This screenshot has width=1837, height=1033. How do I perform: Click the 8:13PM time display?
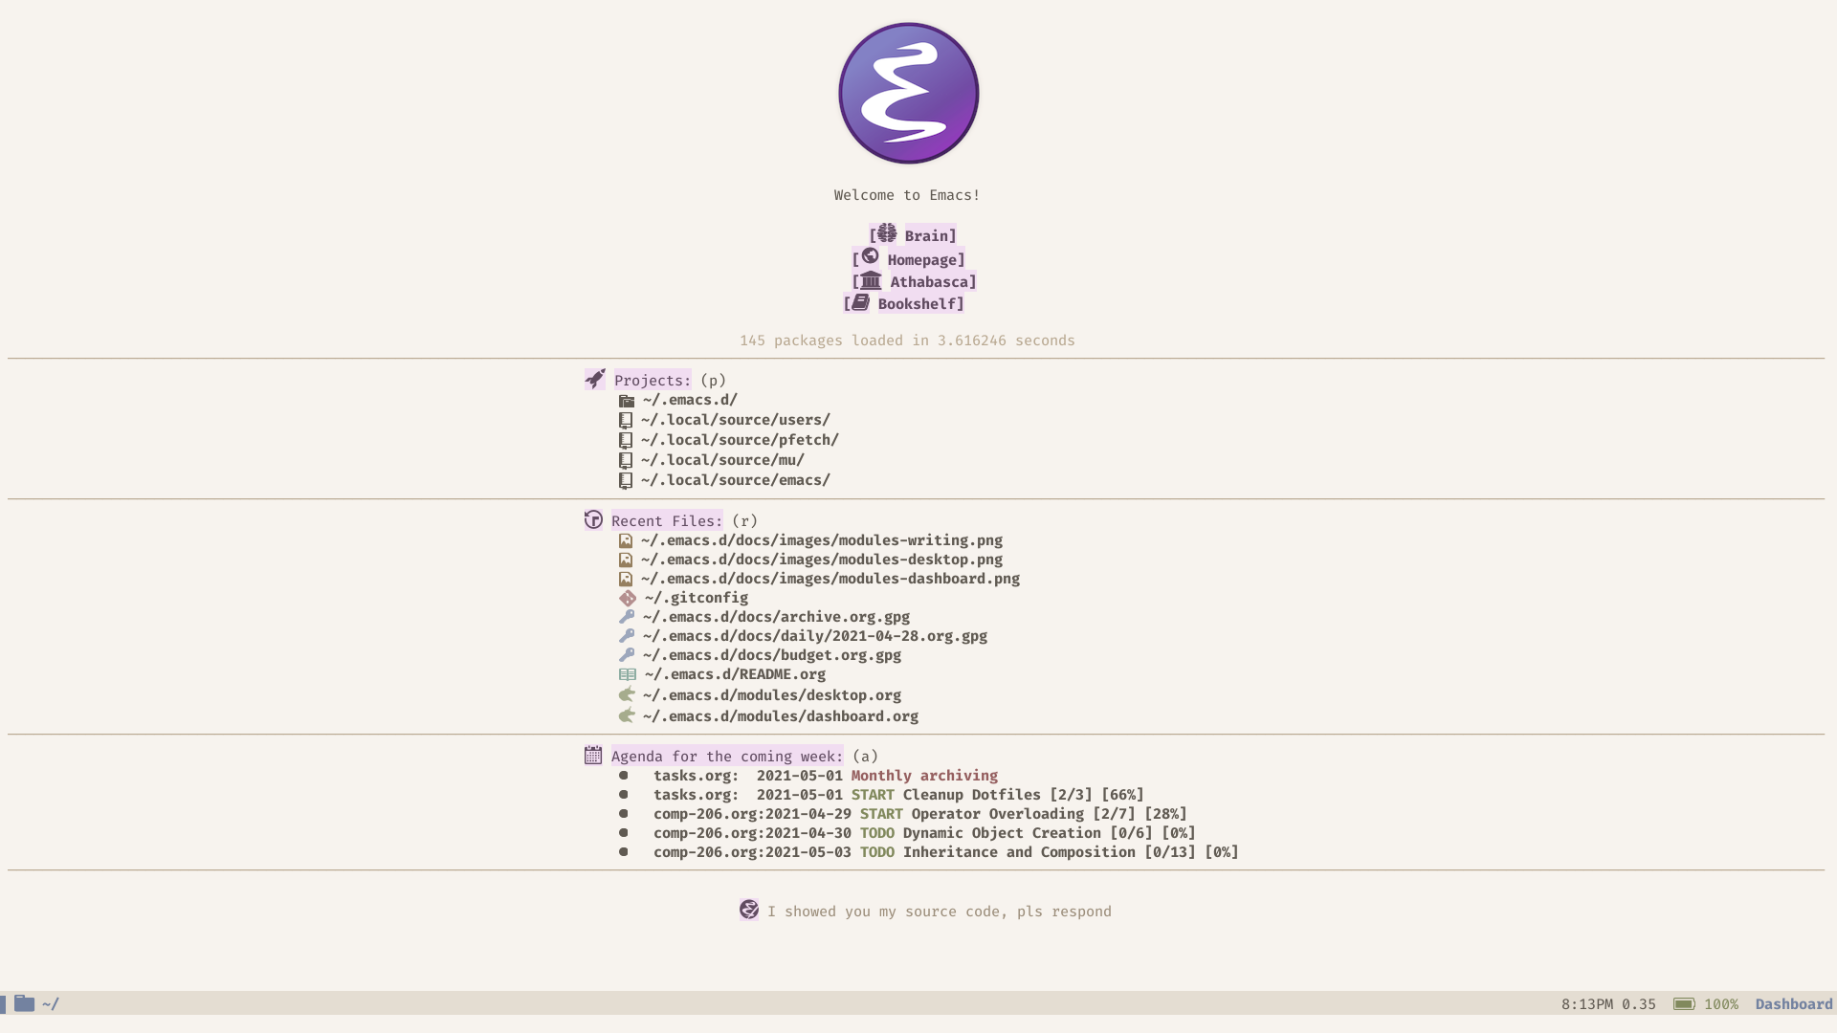pos(1587,1004)
